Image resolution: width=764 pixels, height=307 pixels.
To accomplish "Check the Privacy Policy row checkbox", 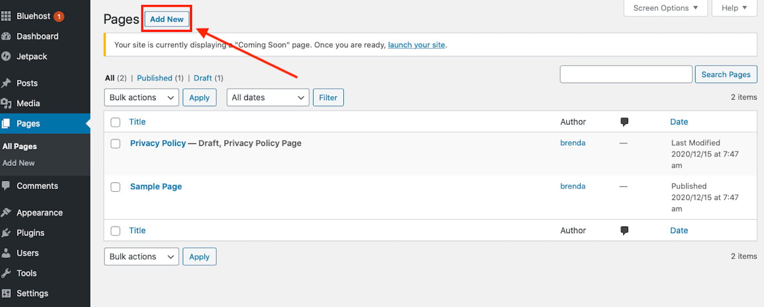I will click(x=115, y=143).
